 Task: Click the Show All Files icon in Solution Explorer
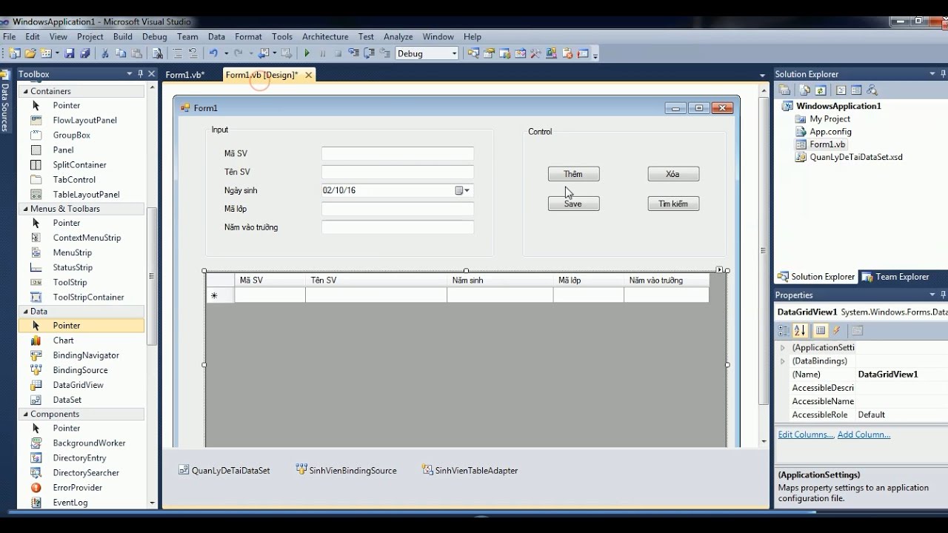tap(804, 90)
